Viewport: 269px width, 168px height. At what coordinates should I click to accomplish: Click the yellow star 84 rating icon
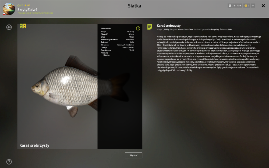point(25,5)
